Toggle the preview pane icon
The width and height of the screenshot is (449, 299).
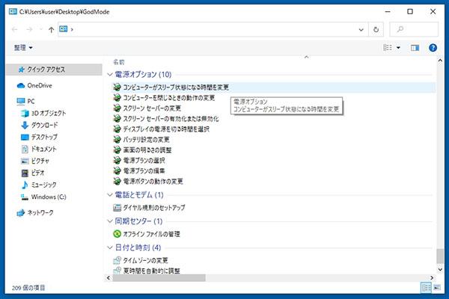tap(415, 48)
